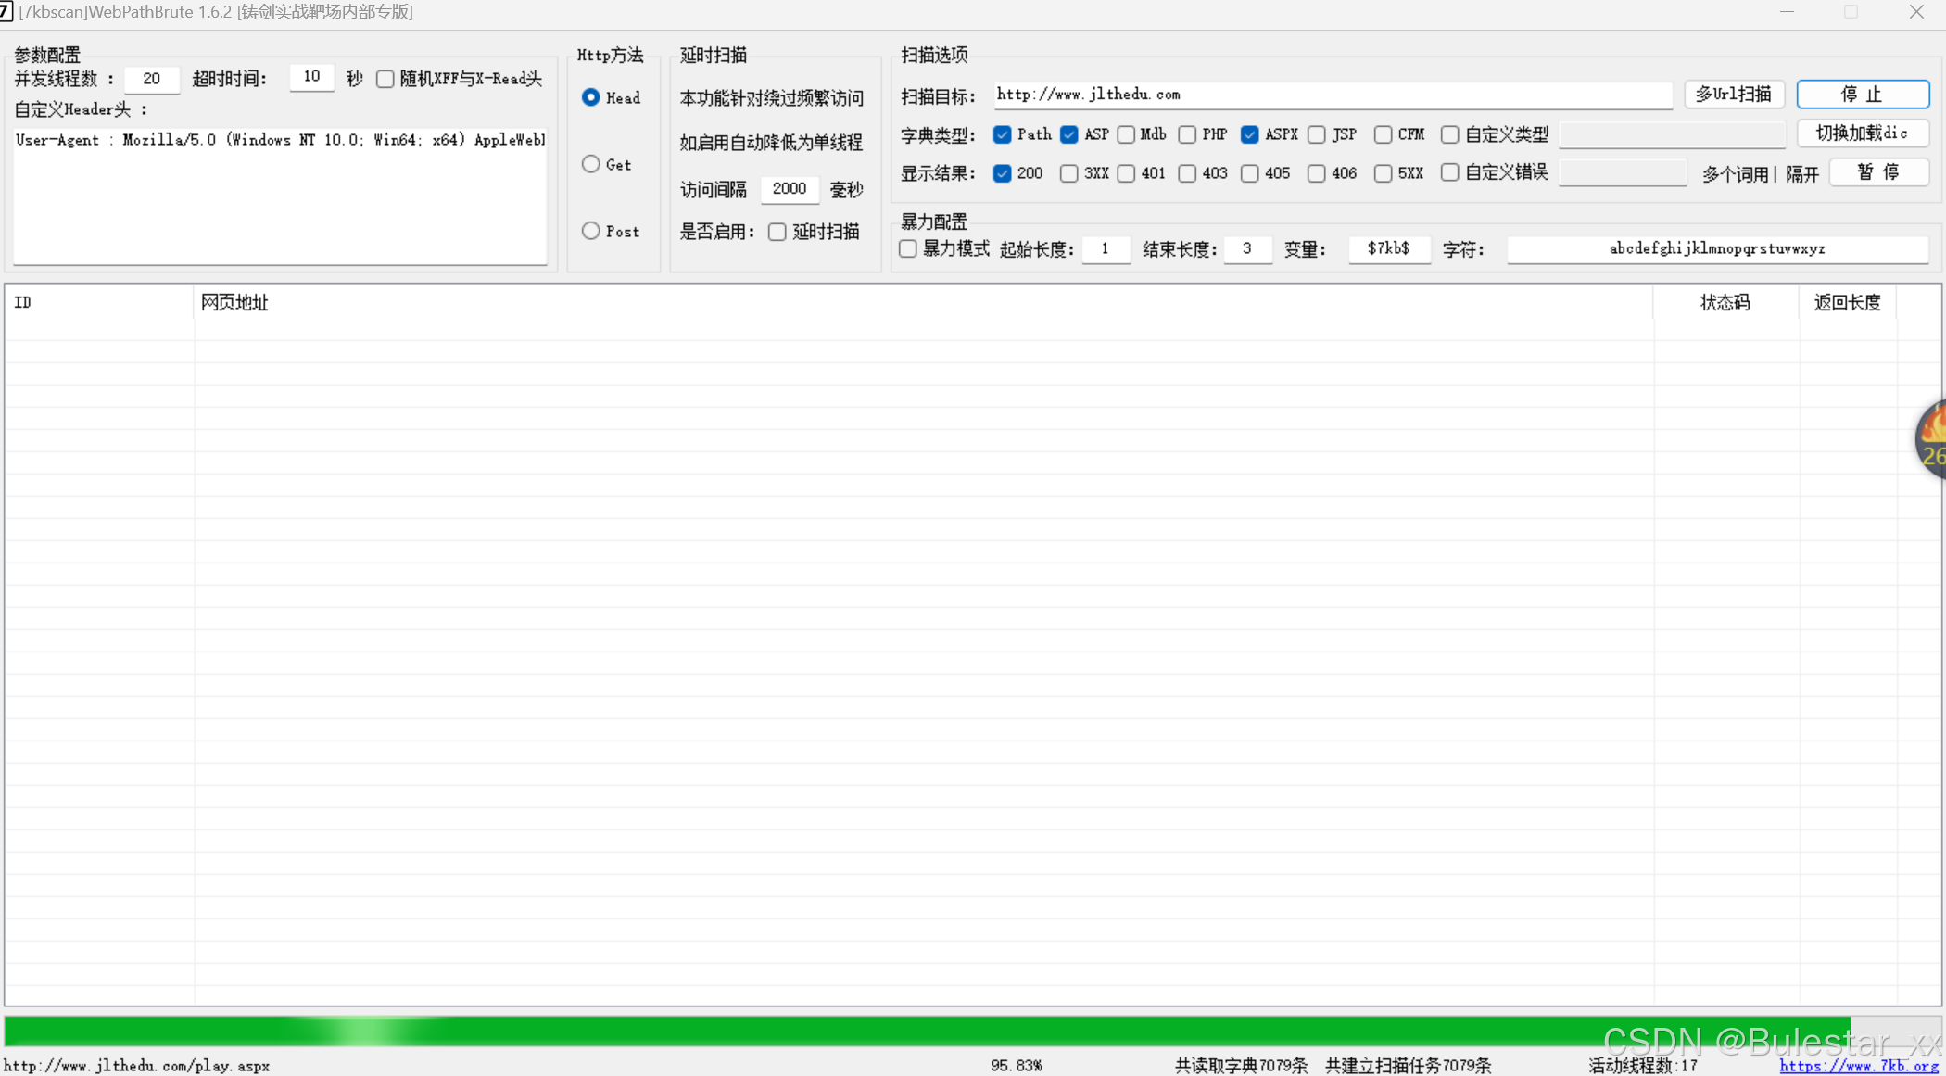The width and height of the screenshot is (1946, 1076).
Task: Click the 切换加载dic button
Action: pyautogui.click(x=1863, y=133)
